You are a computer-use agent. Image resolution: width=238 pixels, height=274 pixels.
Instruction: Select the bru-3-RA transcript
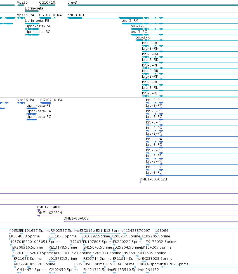pos(150,54)
